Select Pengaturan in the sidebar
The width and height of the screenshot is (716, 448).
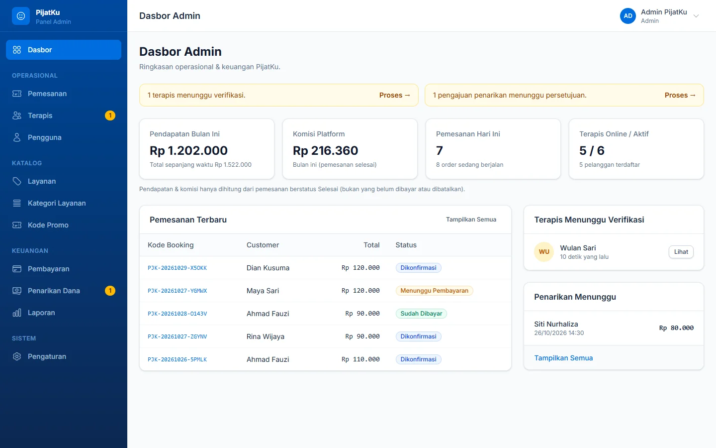click(64, 356)
